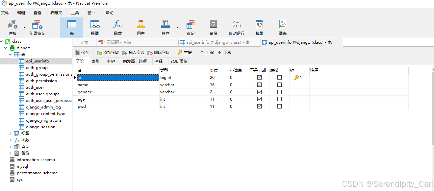The height and width of the screenshot is (191, 434).
Task: Open the 帮助 menu
Action: pyautogui.click(x=110, y=13)
